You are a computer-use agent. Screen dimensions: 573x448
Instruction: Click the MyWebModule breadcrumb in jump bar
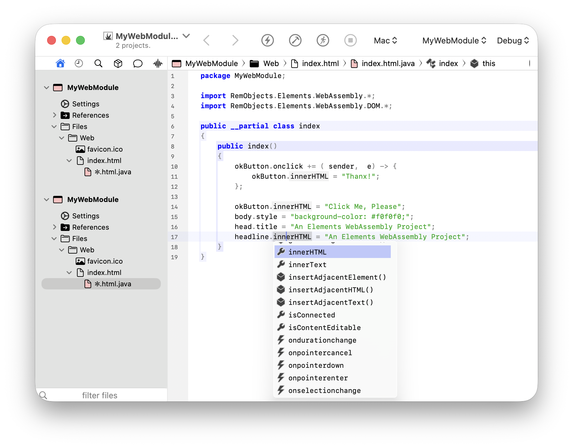205,64
